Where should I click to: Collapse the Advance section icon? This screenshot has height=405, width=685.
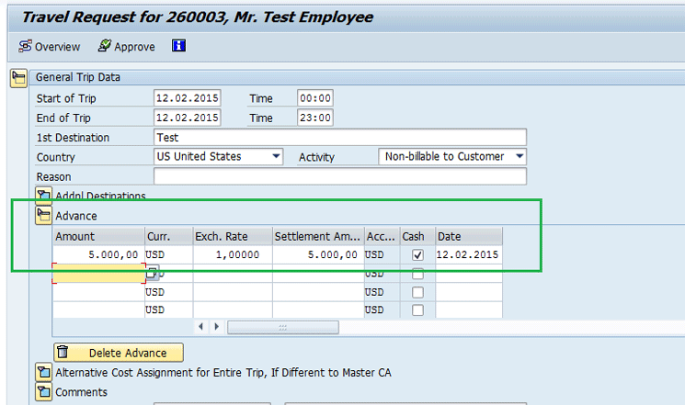(43, 216)
